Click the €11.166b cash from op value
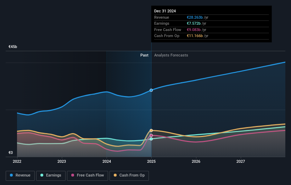Viewport: 291px width, 185px height. [x=195, y=36]
